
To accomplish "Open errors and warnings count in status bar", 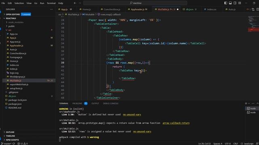I will [x=23, y=144].
